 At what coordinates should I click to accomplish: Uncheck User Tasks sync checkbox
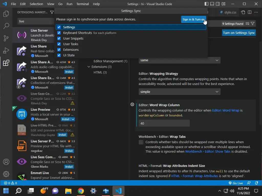[59, 44]
